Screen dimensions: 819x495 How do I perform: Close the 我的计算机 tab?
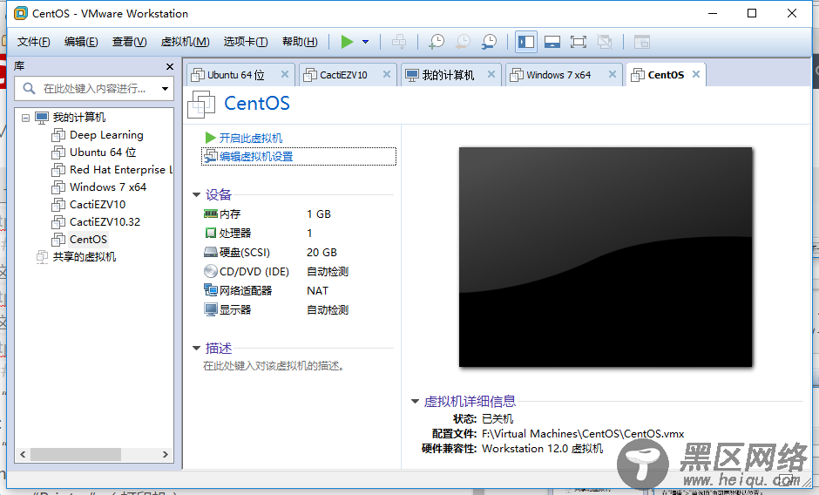[x=491, y=74]
